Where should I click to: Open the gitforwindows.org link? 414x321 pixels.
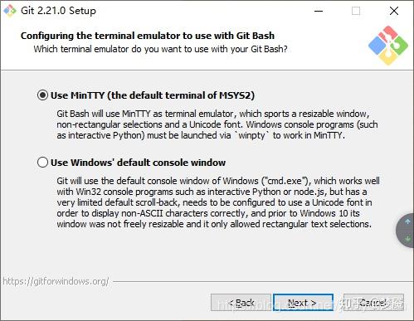point(56,281)
